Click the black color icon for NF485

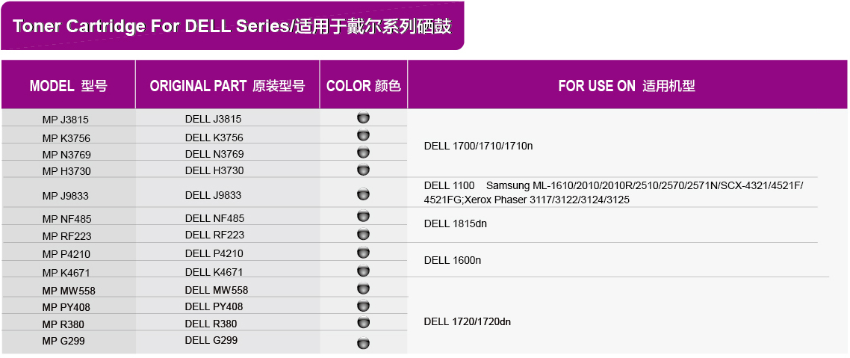click(364, 217)
